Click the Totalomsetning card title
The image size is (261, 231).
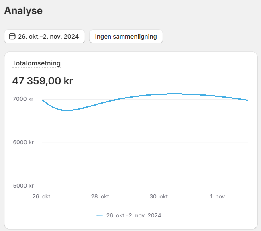(36, 63)
